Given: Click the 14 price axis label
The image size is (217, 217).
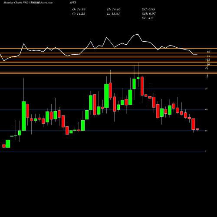Looking at the screenshot, I should coord(206,131).
